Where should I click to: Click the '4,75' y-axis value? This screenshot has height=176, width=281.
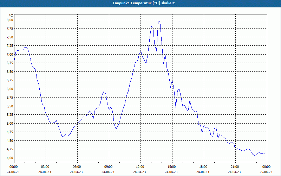tap(10, 132)
